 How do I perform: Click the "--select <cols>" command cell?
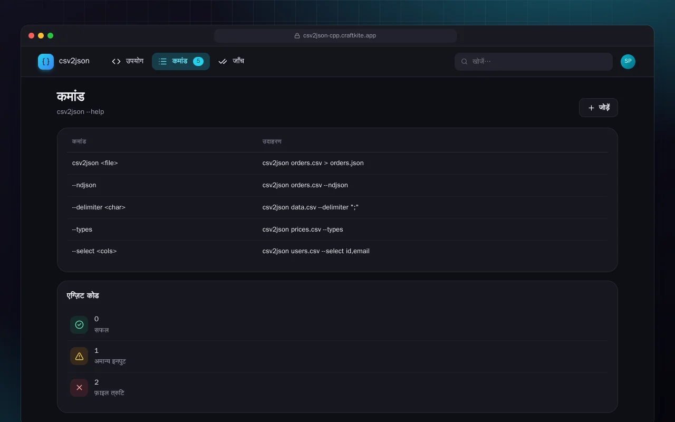pyautogui.click(x=94, y=251)
